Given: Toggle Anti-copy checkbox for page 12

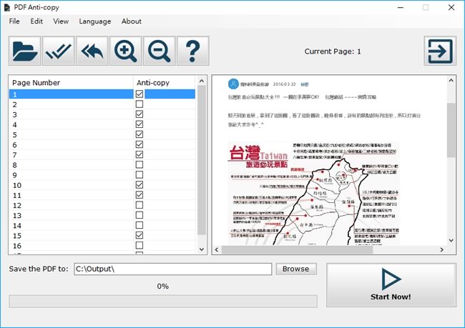Looking at the screenshot, I should pos(139,205).
